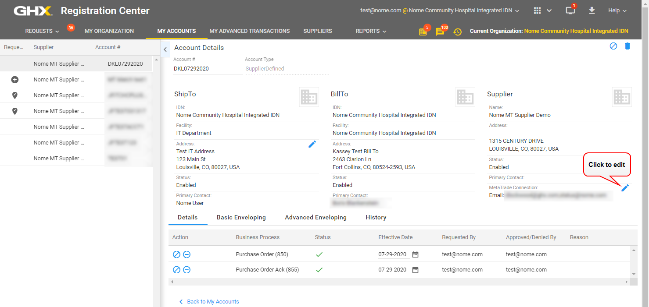
Task: Open My Organization tab
Action: (x=109, y=31)
